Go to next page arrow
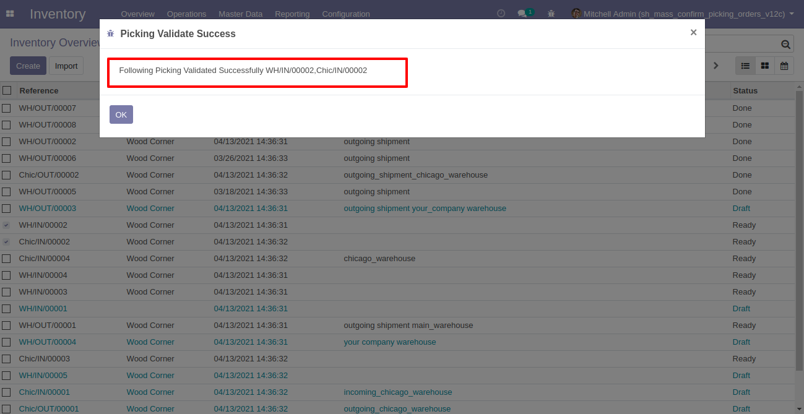The width and height of the screenshot is (804, 414). click(x=716, y=66)
